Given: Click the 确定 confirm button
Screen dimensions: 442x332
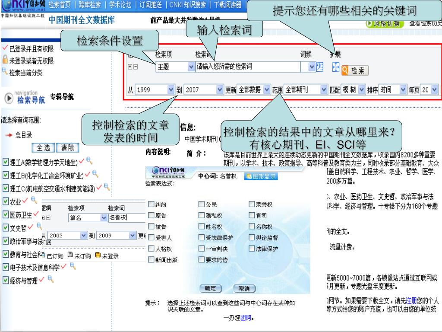Looking at the screenshot, I should tap(211, 288).
